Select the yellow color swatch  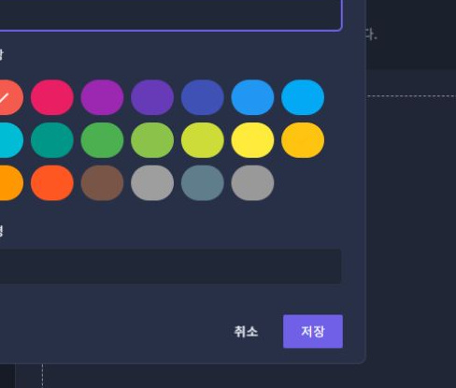tap(252, 140)
